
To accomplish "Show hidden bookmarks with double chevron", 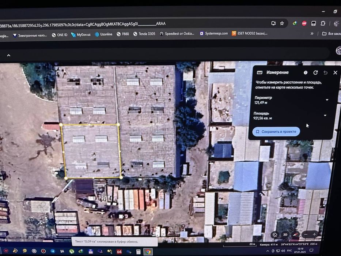I will pyautogui.click(x=312, y=34).
